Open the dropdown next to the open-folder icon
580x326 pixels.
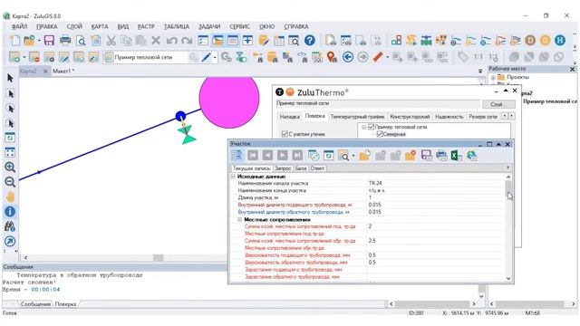tap(39, 41)
